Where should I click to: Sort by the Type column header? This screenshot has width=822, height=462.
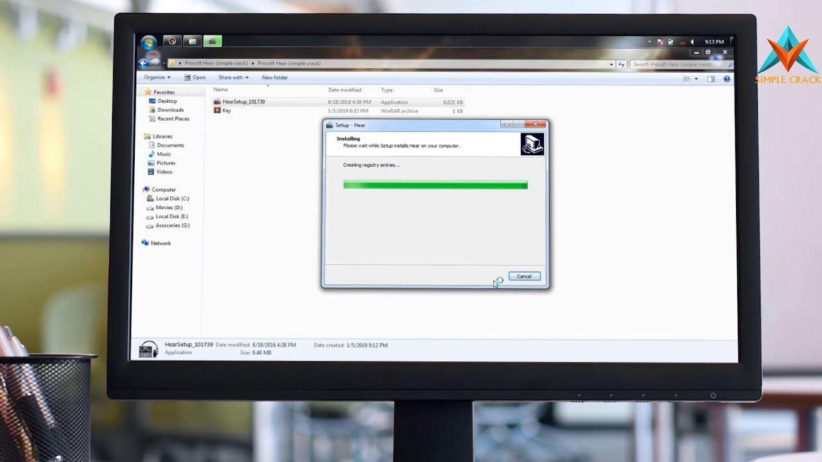click(387, 90)
